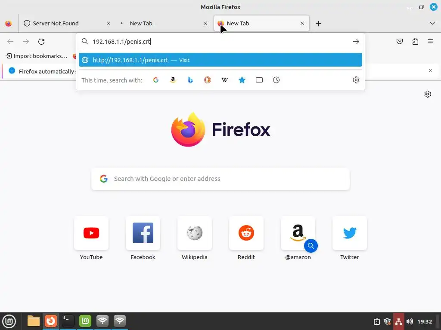This screenshot has width=441, height=330.
Task: Close the middle New Tab
Action: [205, 23]
